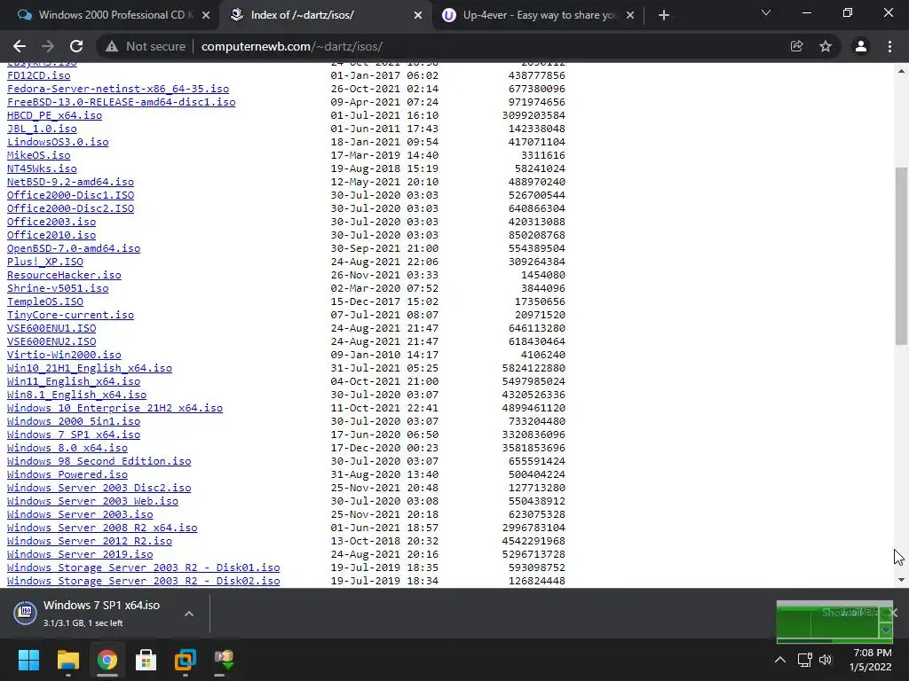
Task: Open a new browser tab
Action: (x=664, y=15)
